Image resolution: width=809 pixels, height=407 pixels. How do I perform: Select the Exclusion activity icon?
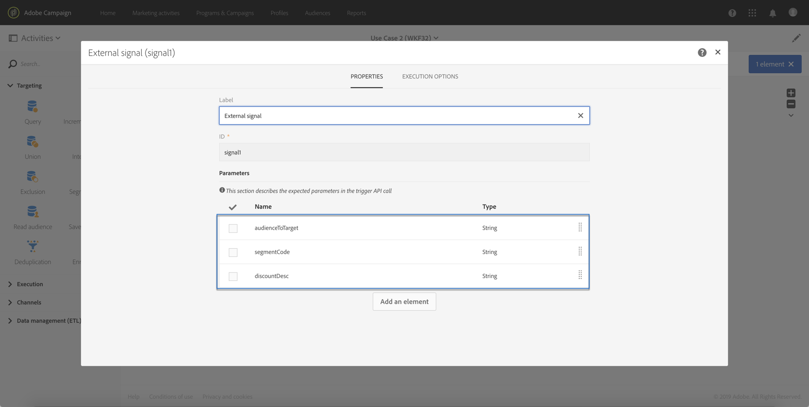point(32,177)
